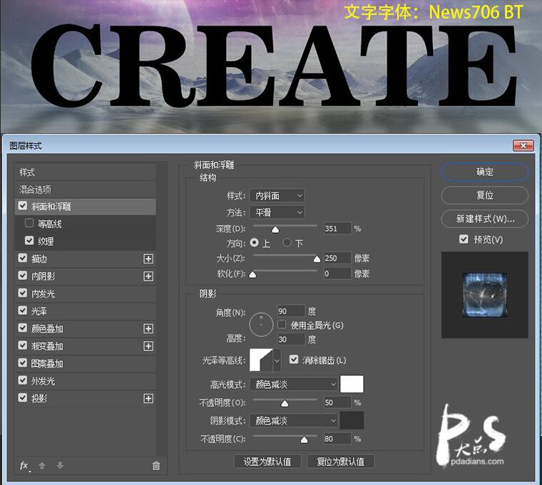Click the 软化 value field showing 0
This screenshot has width=542, height=485.
337,273
